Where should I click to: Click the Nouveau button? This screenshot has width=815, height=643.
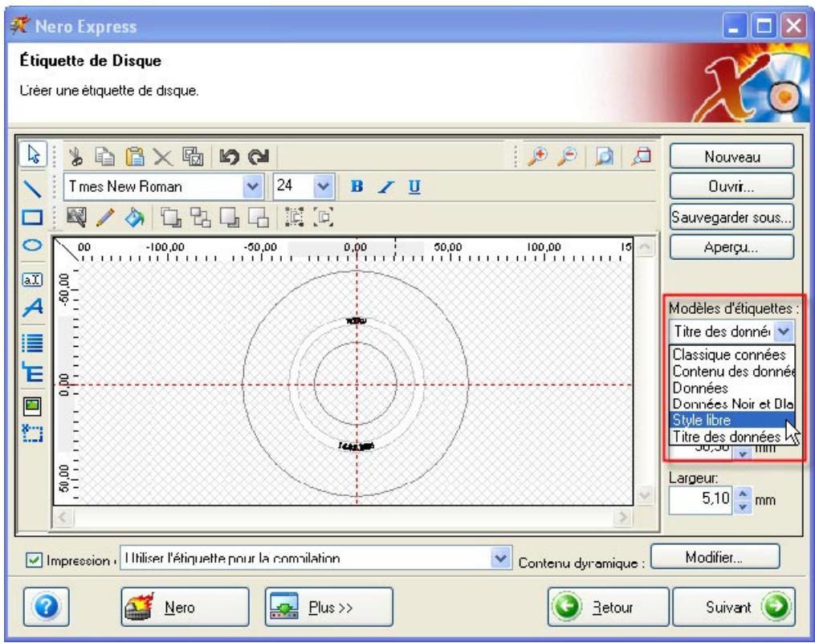[x=731, y=157]
